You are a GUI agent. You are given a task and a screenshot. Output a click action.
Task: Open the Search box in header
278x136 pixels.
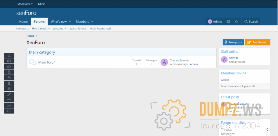point(251,22)
